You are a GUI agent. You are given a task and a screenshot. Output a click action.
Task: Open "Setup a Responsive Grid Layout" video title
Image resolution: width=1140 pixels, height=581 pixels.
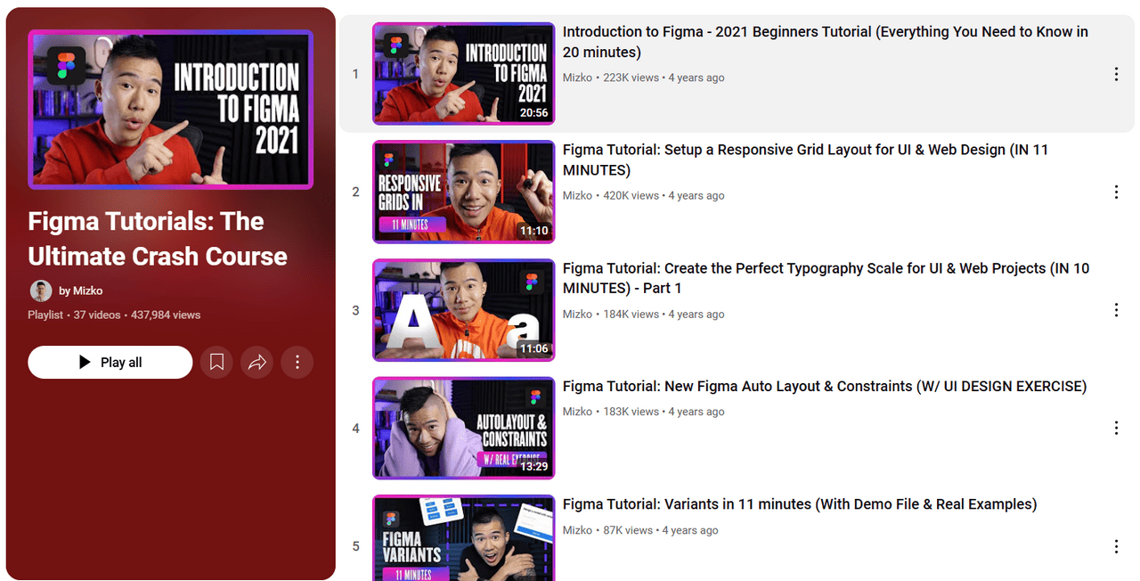tap(805, 160)
